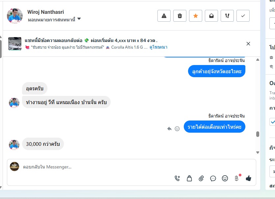Viewport: 275px width, 199px height.
Task: Open saved replies speech bubble icon
Action: [213, 178]
